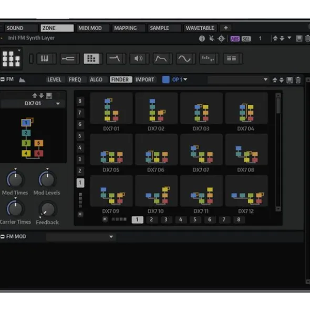
Task: Click the solo target icon
Action: (x=221, y=38)
